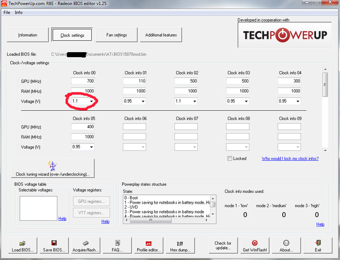Click Help link under Voltage registers
This screenshot has width=340, height=260.
click(x=105, y=222)
